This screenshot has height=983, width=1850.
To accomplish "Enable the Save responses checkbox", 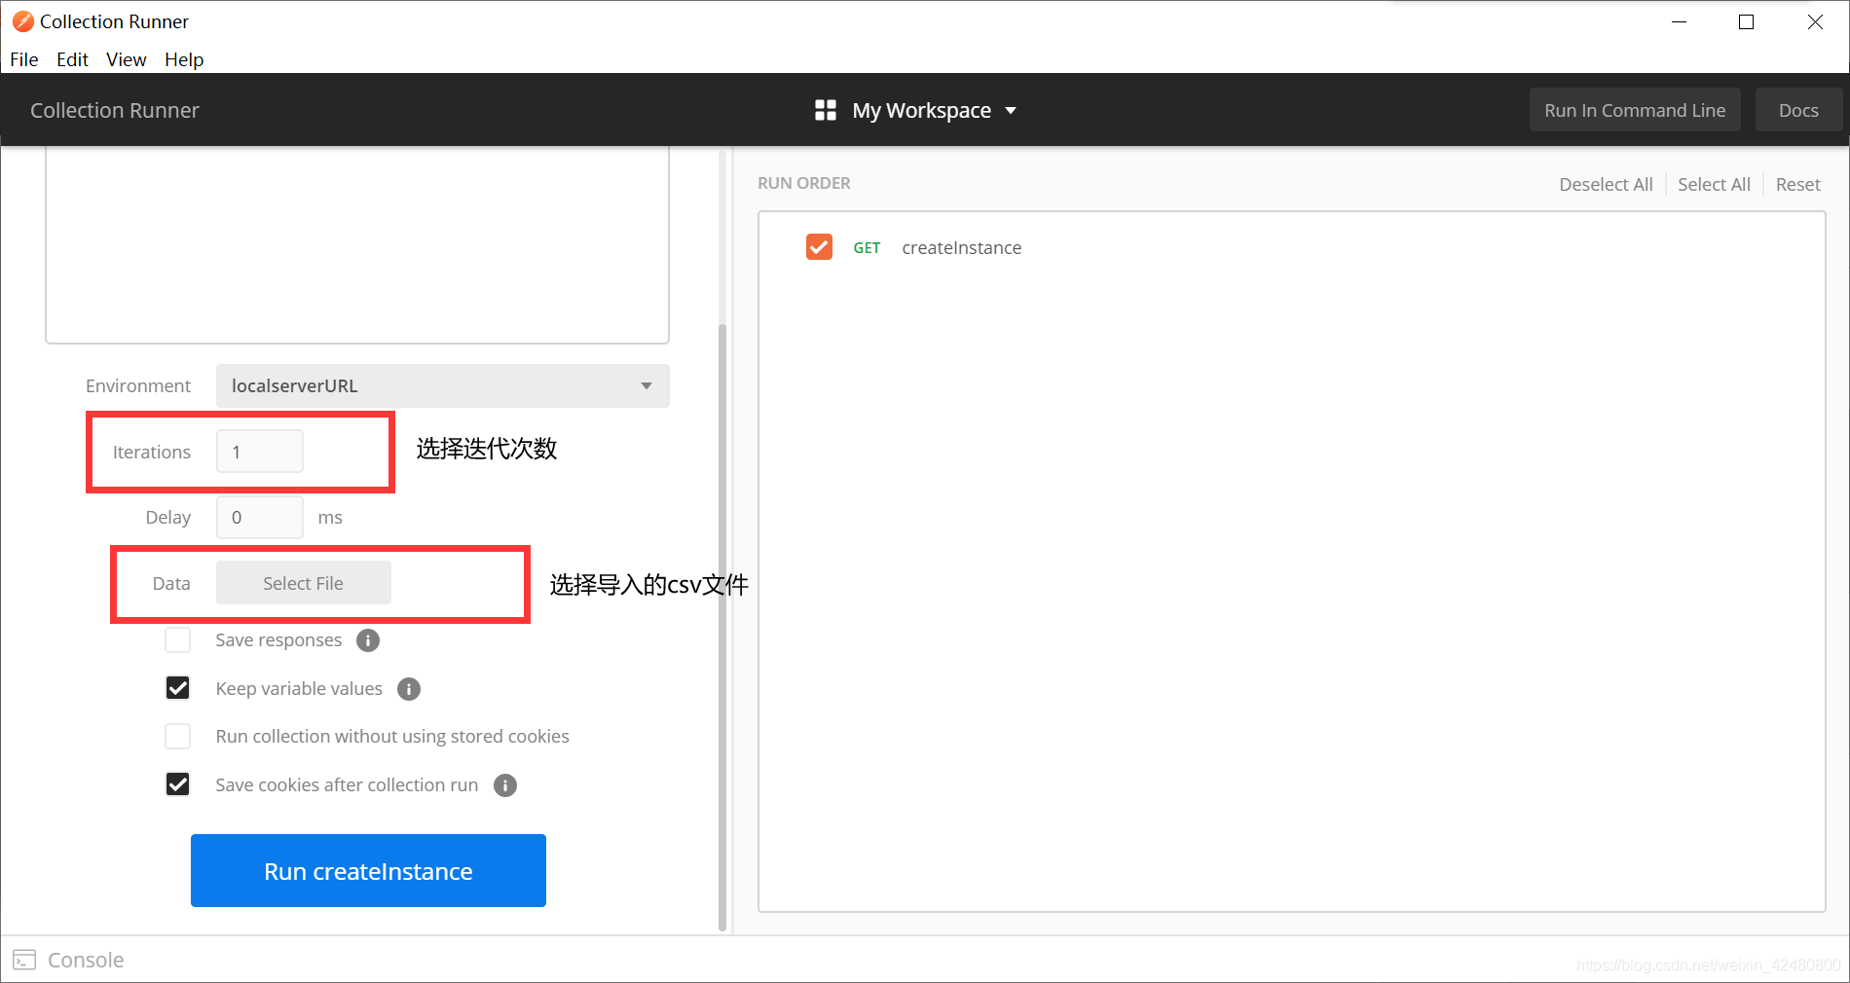I will point(177,640).
